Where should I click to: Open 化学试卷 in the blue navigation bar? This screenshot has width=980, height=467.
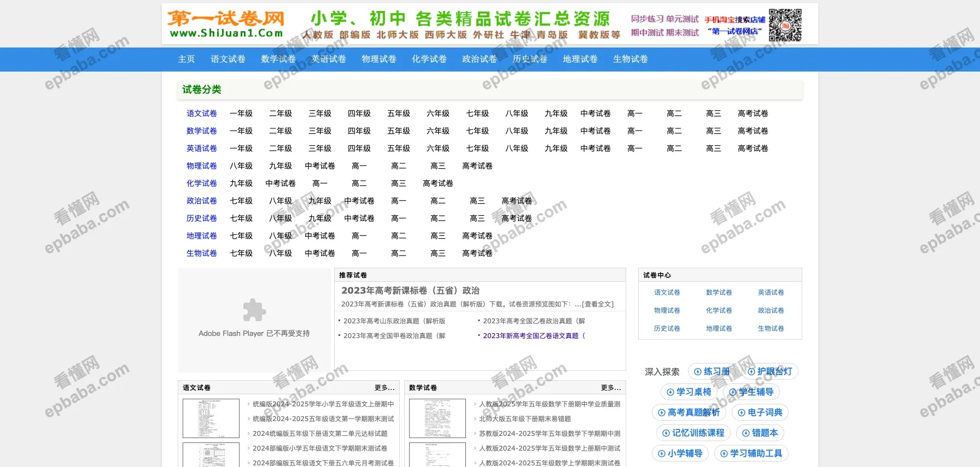(429, 59)
